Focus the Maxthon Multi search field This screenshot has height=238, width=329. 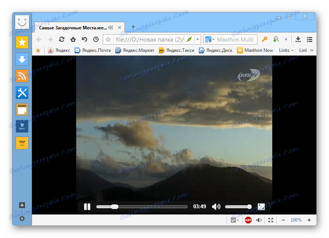235,40
